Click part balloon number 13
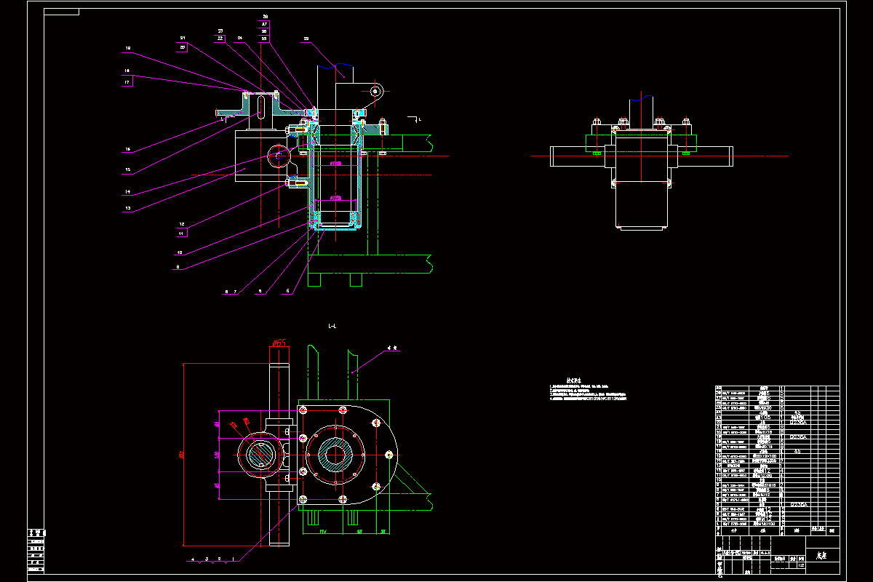873x582 pixels. coord(128,208)
